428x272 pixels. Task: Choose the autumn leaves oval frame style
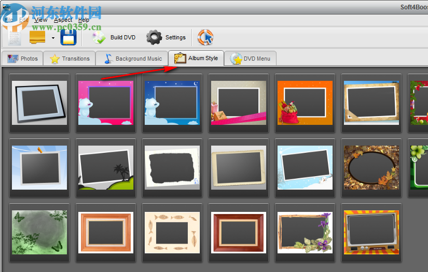(371, 168)
